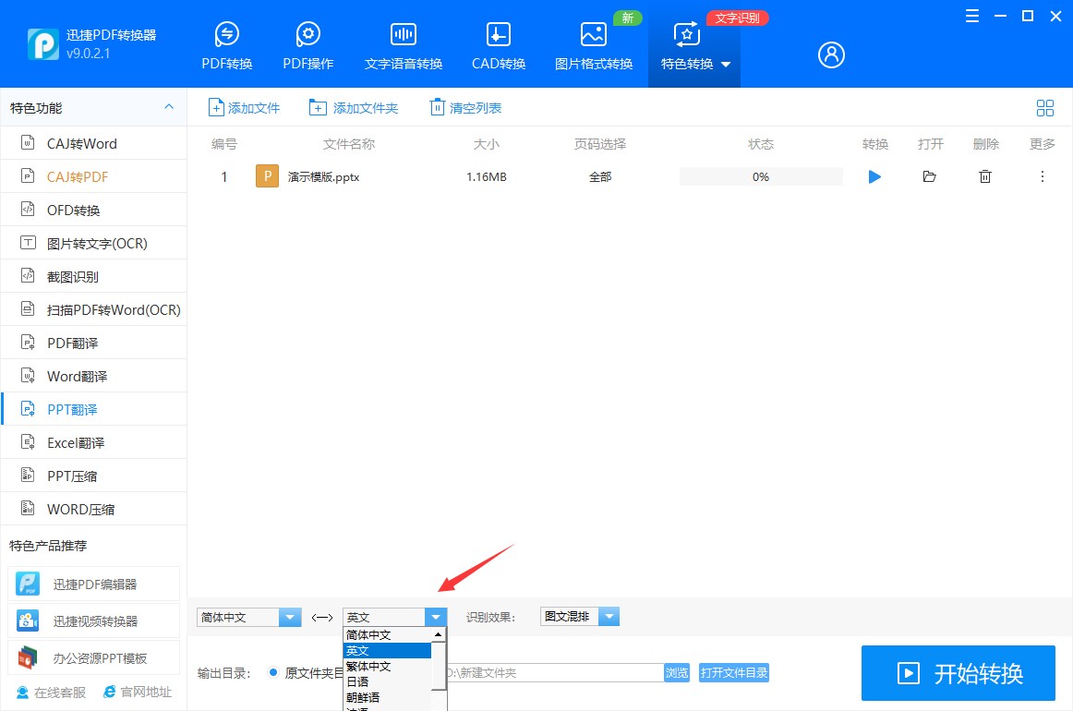The image size is (1073, 711).
Task: Open the hamburger main menu
Action: [x=971, y=16]
